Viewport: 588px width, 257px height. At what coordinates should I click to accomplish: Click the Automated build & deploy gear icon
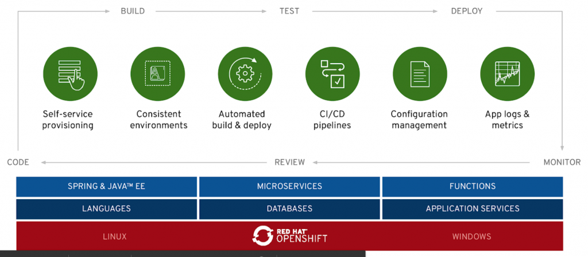245,73
